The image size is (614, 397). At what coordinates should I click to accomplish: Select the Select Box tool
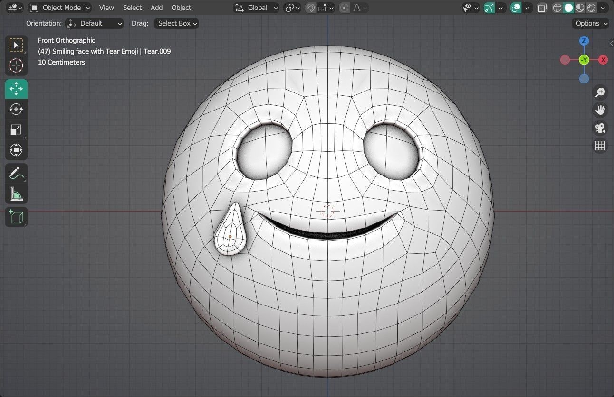pyautogui.click(x=16, y=46)
